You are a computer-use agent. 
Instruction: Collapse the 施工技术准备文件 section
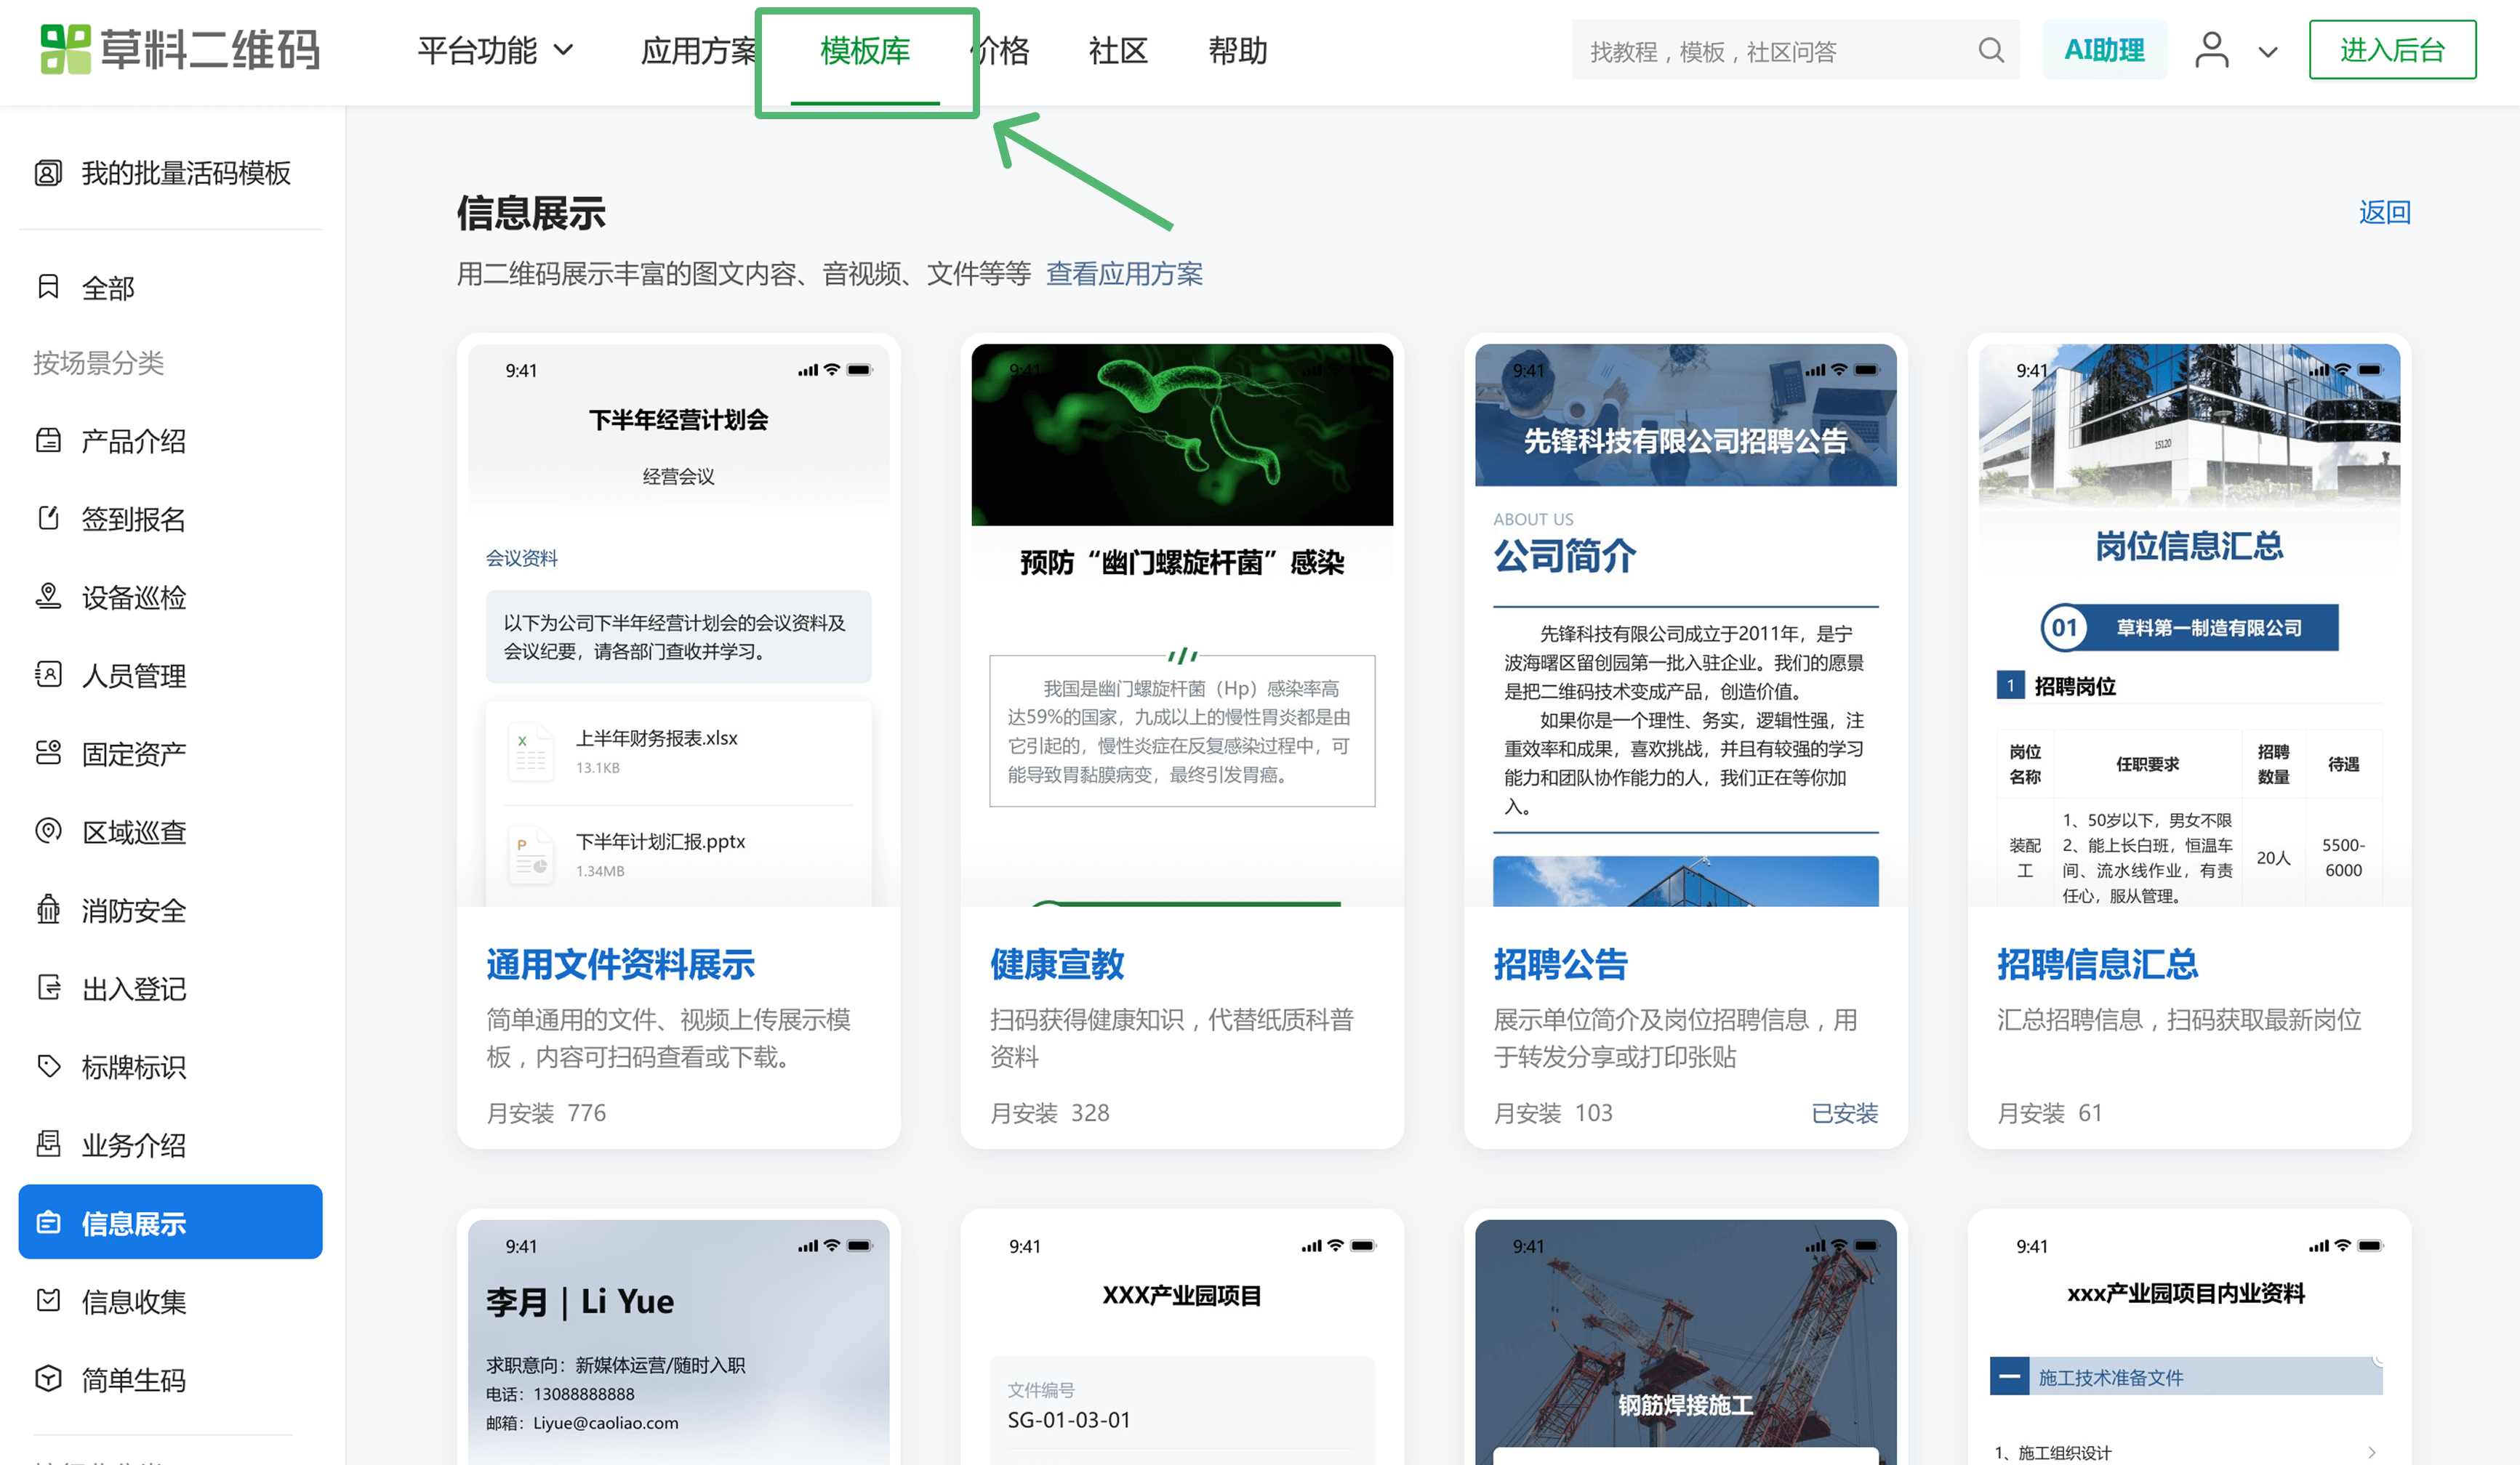2009,1377
